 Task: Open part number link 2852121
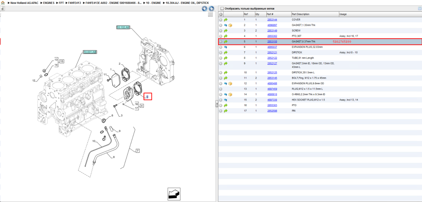pos(272,53)
